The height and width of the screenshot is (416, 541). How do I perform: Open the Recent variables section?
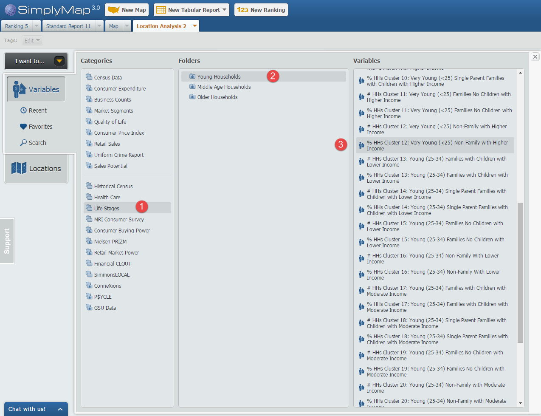(34, 110)
